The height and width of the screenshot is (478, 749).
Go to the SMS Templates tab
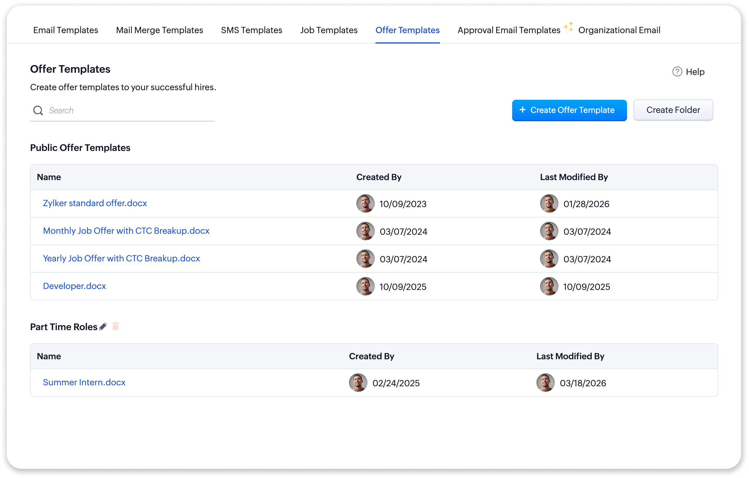pyautogui.click(x=251, y=30)
